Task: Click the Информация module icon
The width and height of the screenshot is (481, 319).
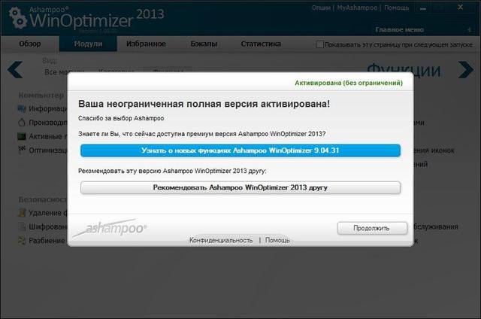Action: click(22, 108)
